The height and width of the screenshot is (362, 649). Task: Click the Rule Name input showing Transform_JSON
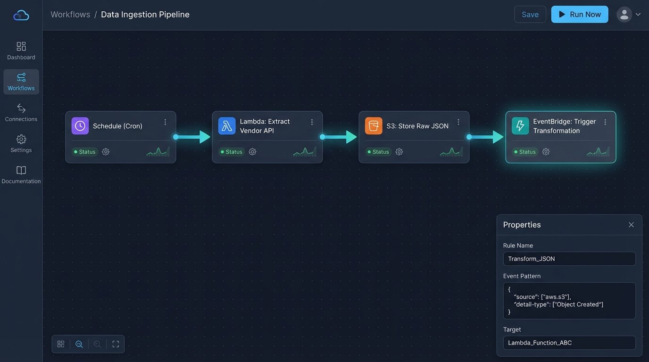click(x=569, y=258)
